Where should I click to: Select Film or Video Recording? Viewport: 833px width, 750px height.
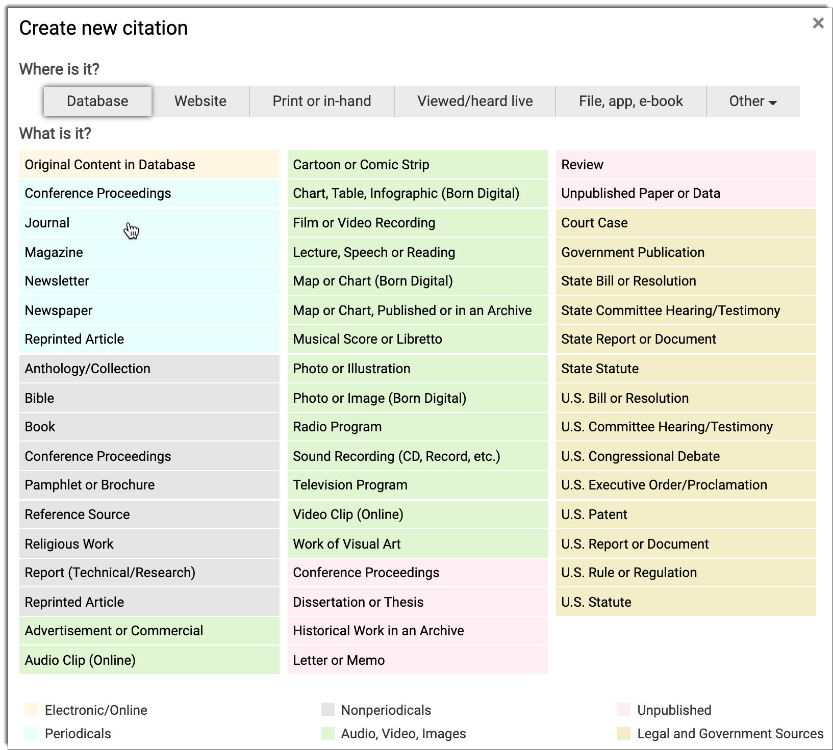point(364,223)
